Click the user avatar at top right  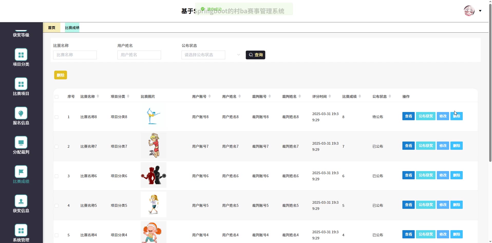(x=469, y=11)
